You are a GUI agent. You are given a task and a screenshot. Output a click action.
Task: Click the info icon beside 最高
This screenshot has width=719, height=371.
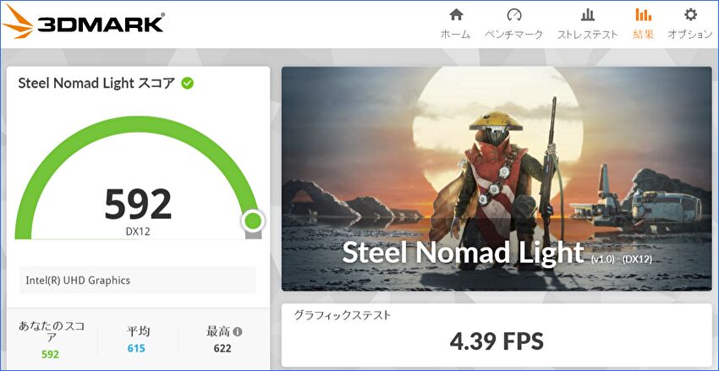point(238,331)
